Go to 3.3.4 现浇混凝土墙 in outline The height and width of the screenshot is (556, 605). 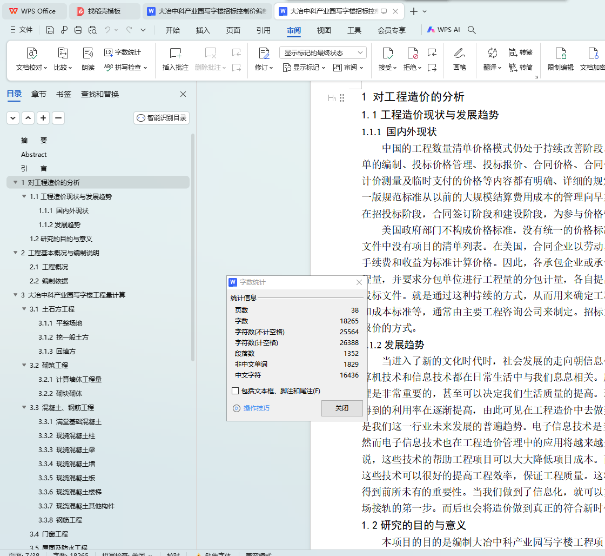[67, 464]
